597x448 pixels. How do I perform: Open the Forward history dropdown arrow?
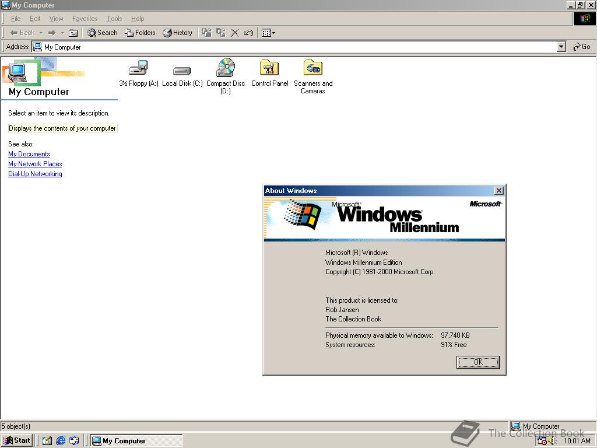tap(62, 33)
